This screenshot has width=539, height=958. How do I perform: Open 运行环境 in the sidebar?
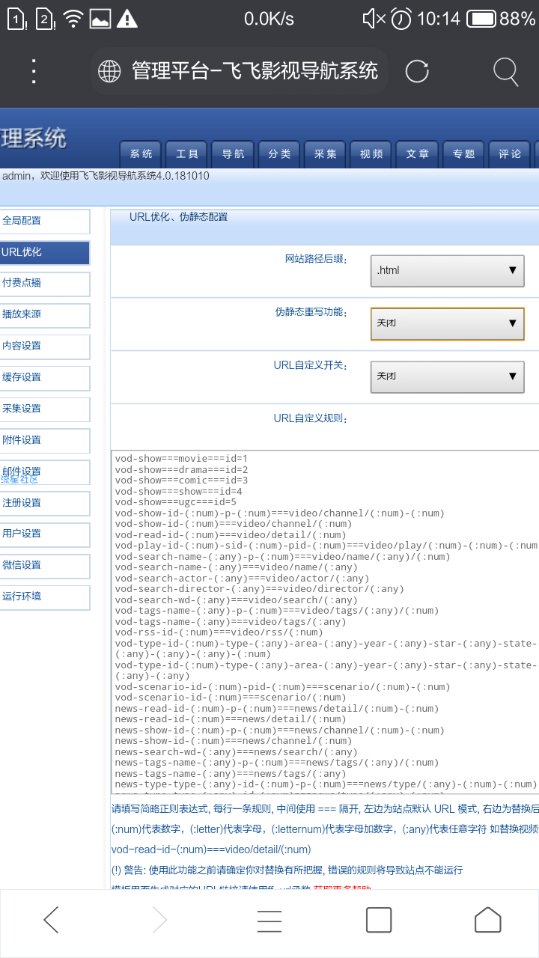pos(44,597)
